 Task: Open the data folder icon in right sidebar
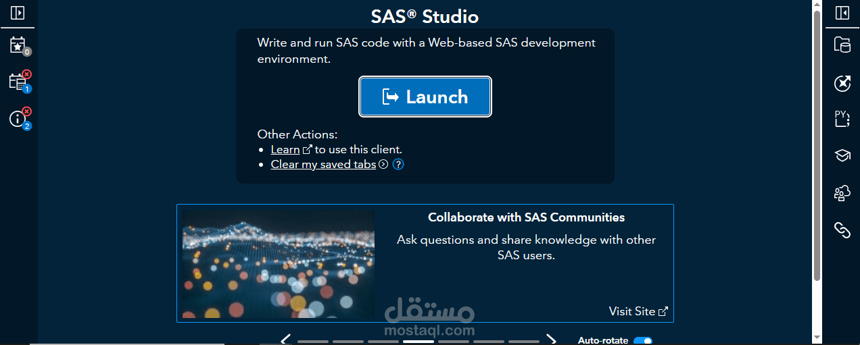pyautogui.click(x=842, y=45)
